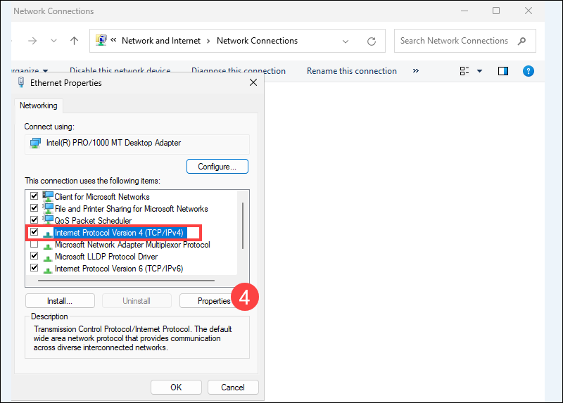Click the network icon in address bar

101,41
